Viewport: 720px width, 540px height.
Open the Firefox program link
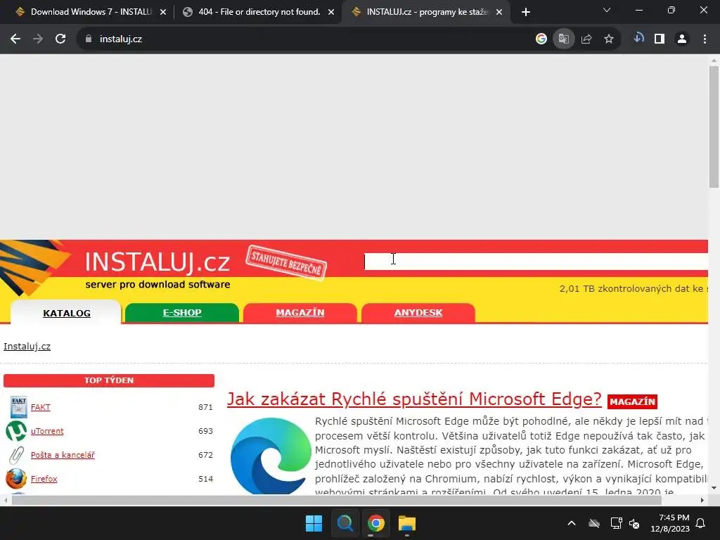tap(44, 478)
